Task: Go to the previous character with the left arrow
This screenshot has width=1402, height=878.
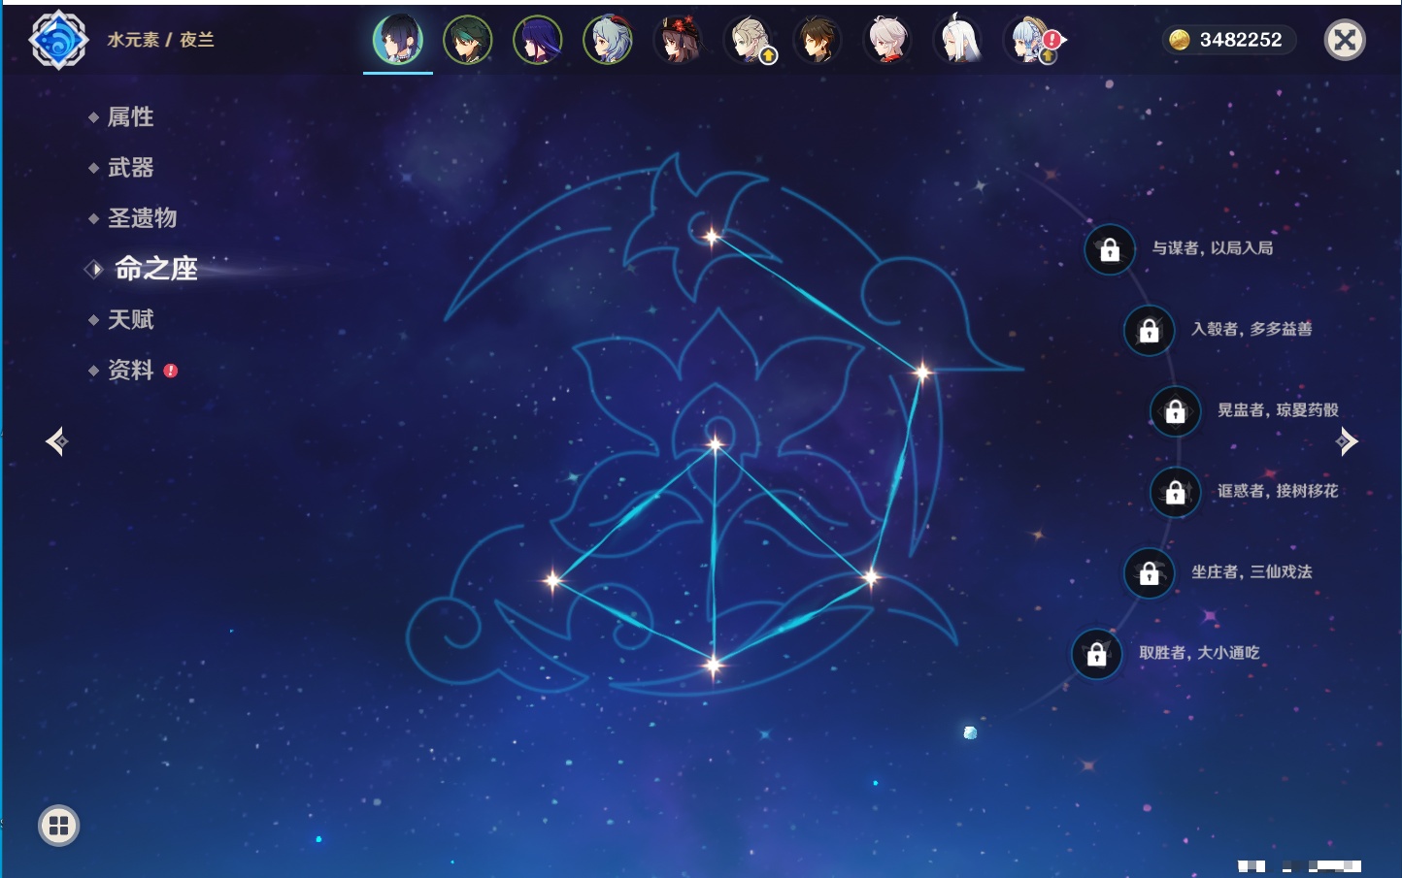Action: (57, 441)
